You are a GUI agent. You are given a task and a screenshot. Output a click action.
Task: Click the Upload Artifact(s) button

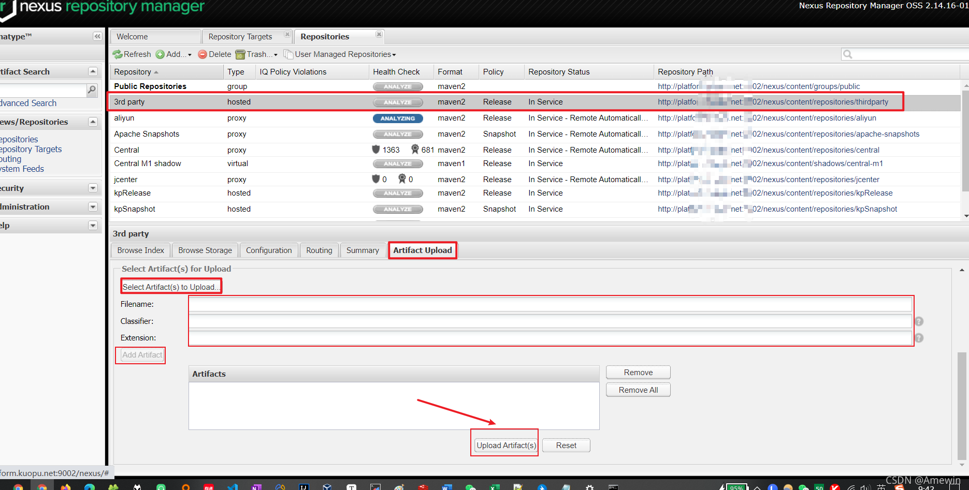point(506,446)
